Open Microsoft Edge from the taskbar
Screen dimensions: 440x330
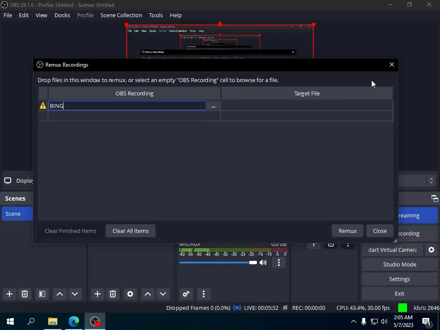(x=74, y=321)
